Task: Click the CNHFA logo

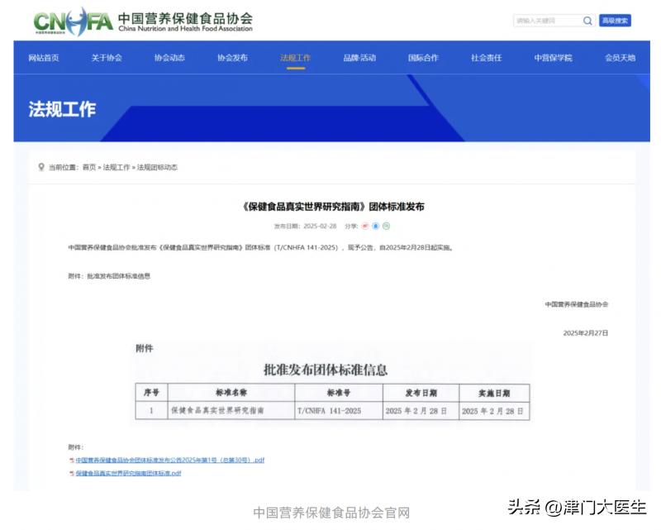Action: point(73,21)
